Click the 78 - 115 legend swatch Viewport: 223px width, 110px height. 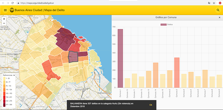(x=4, y=86)
